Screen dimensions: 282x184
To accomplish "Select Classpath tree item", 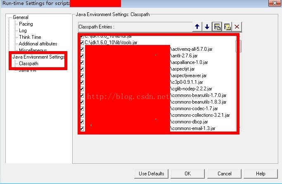I will (28, 64).
